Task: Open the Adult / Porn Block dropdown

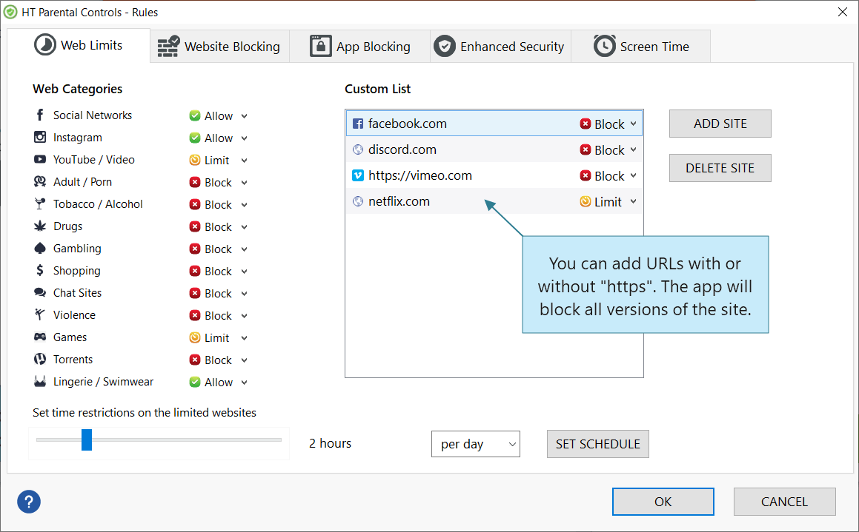Action: tap(245, 183)
